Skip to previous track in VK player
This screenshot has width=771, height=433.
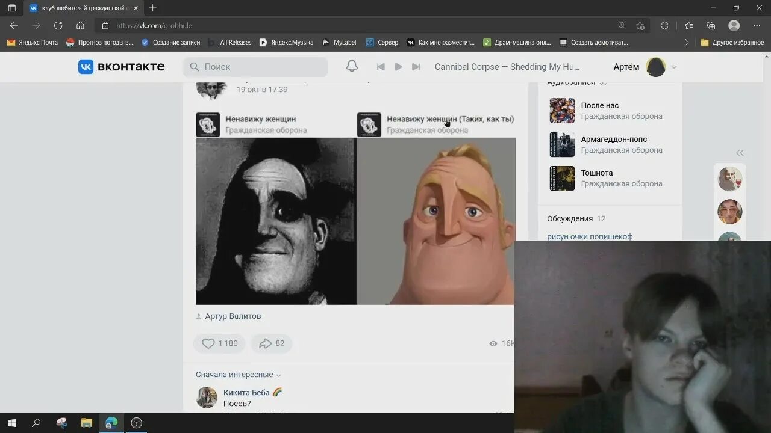point(381,67)
